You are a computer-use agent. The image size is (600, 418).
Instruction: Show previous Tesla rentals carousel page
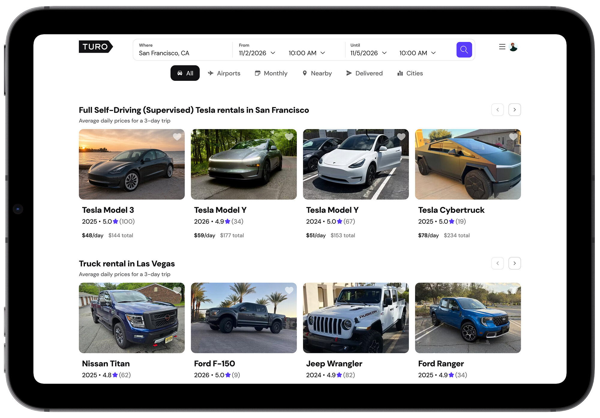coord(497,110)
